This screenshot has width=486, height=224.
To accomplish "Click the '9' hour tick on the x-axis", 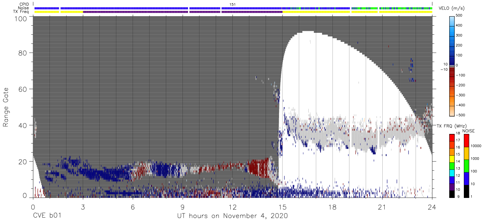I will pyautogui.click(x=182, y=207).
